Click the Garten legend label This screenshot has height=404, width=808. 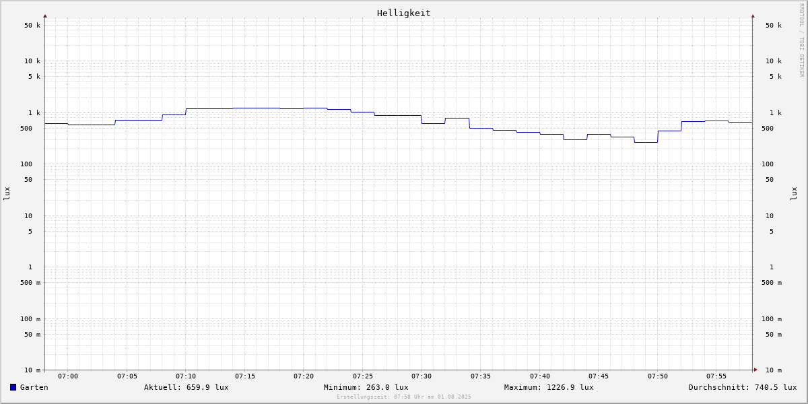[34, 387]
